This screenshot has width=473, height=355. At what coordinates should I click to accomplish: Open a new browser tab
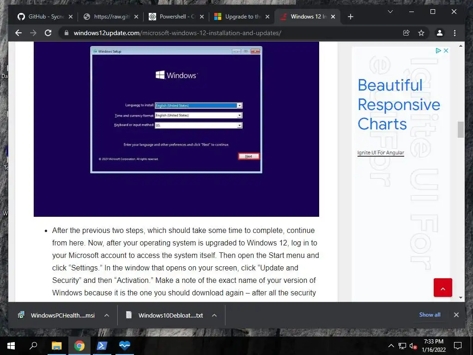(350, 17)
